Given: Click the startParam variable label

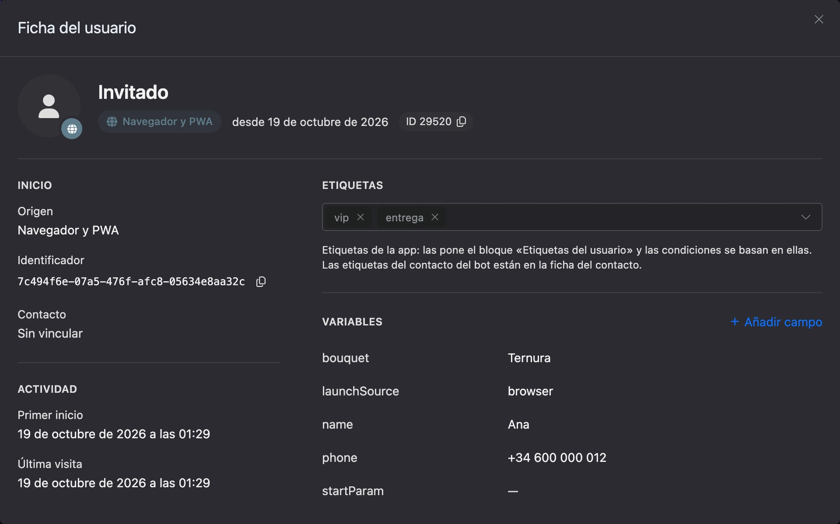Looking at the screenshot, I should (353, 491).
